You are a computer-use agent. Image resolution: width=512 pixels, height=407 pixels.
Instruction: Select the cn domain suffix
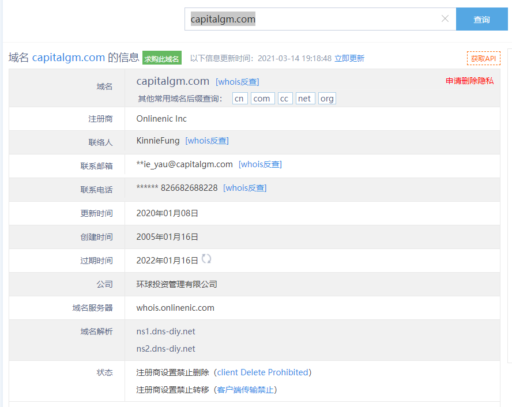pyautogui.click(x=239, y=99)
